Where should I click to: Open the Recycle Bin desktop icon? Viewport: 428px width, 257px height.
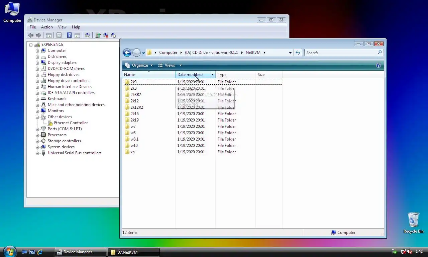pyautogui.click(x=414, y=223)
